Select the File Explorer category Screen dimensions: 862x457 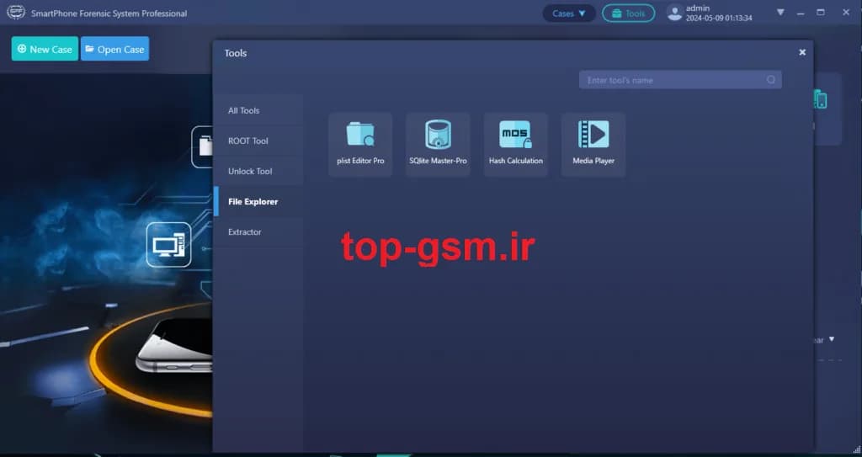258,201
